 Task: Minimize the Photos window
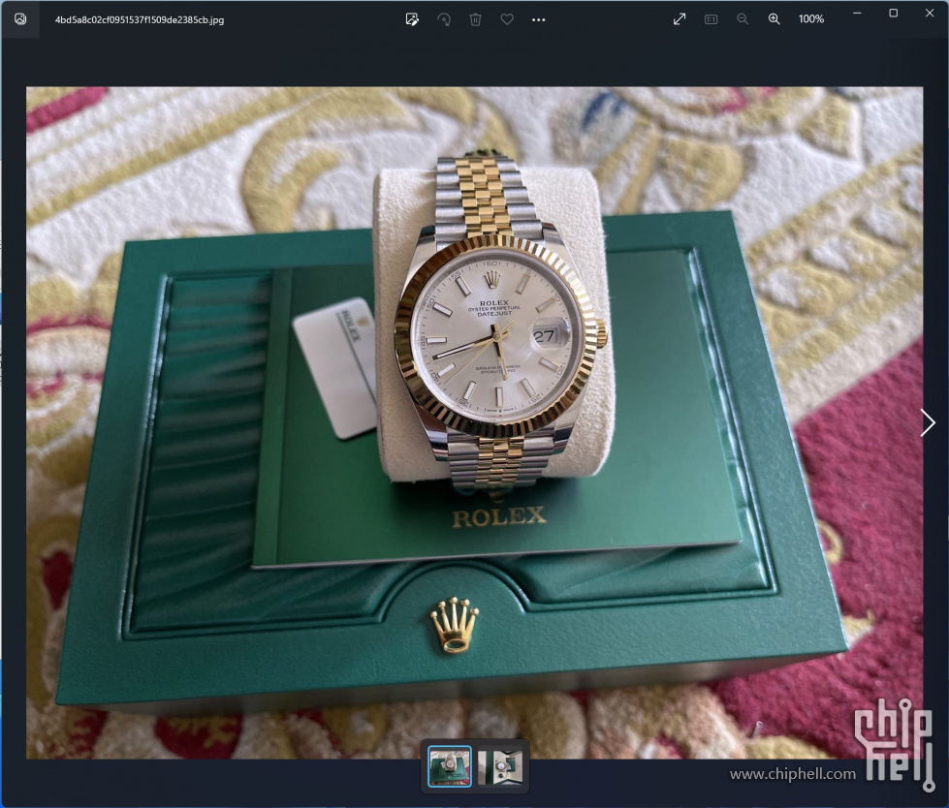[x=857, y=14]
